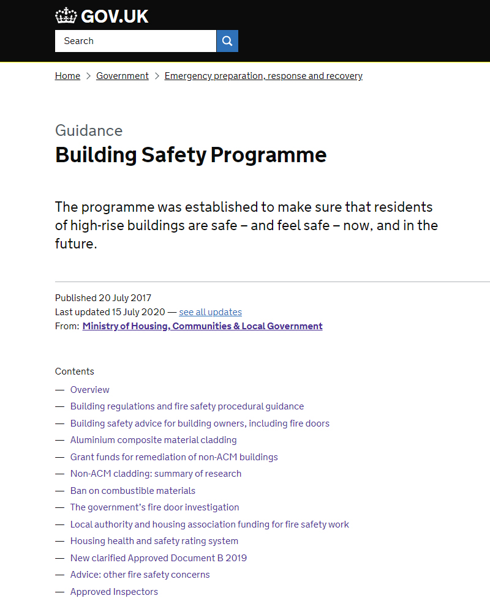The image size is (490, 612).
Task: Open Aluminium composite material cladding section
Action: (153, 440)
